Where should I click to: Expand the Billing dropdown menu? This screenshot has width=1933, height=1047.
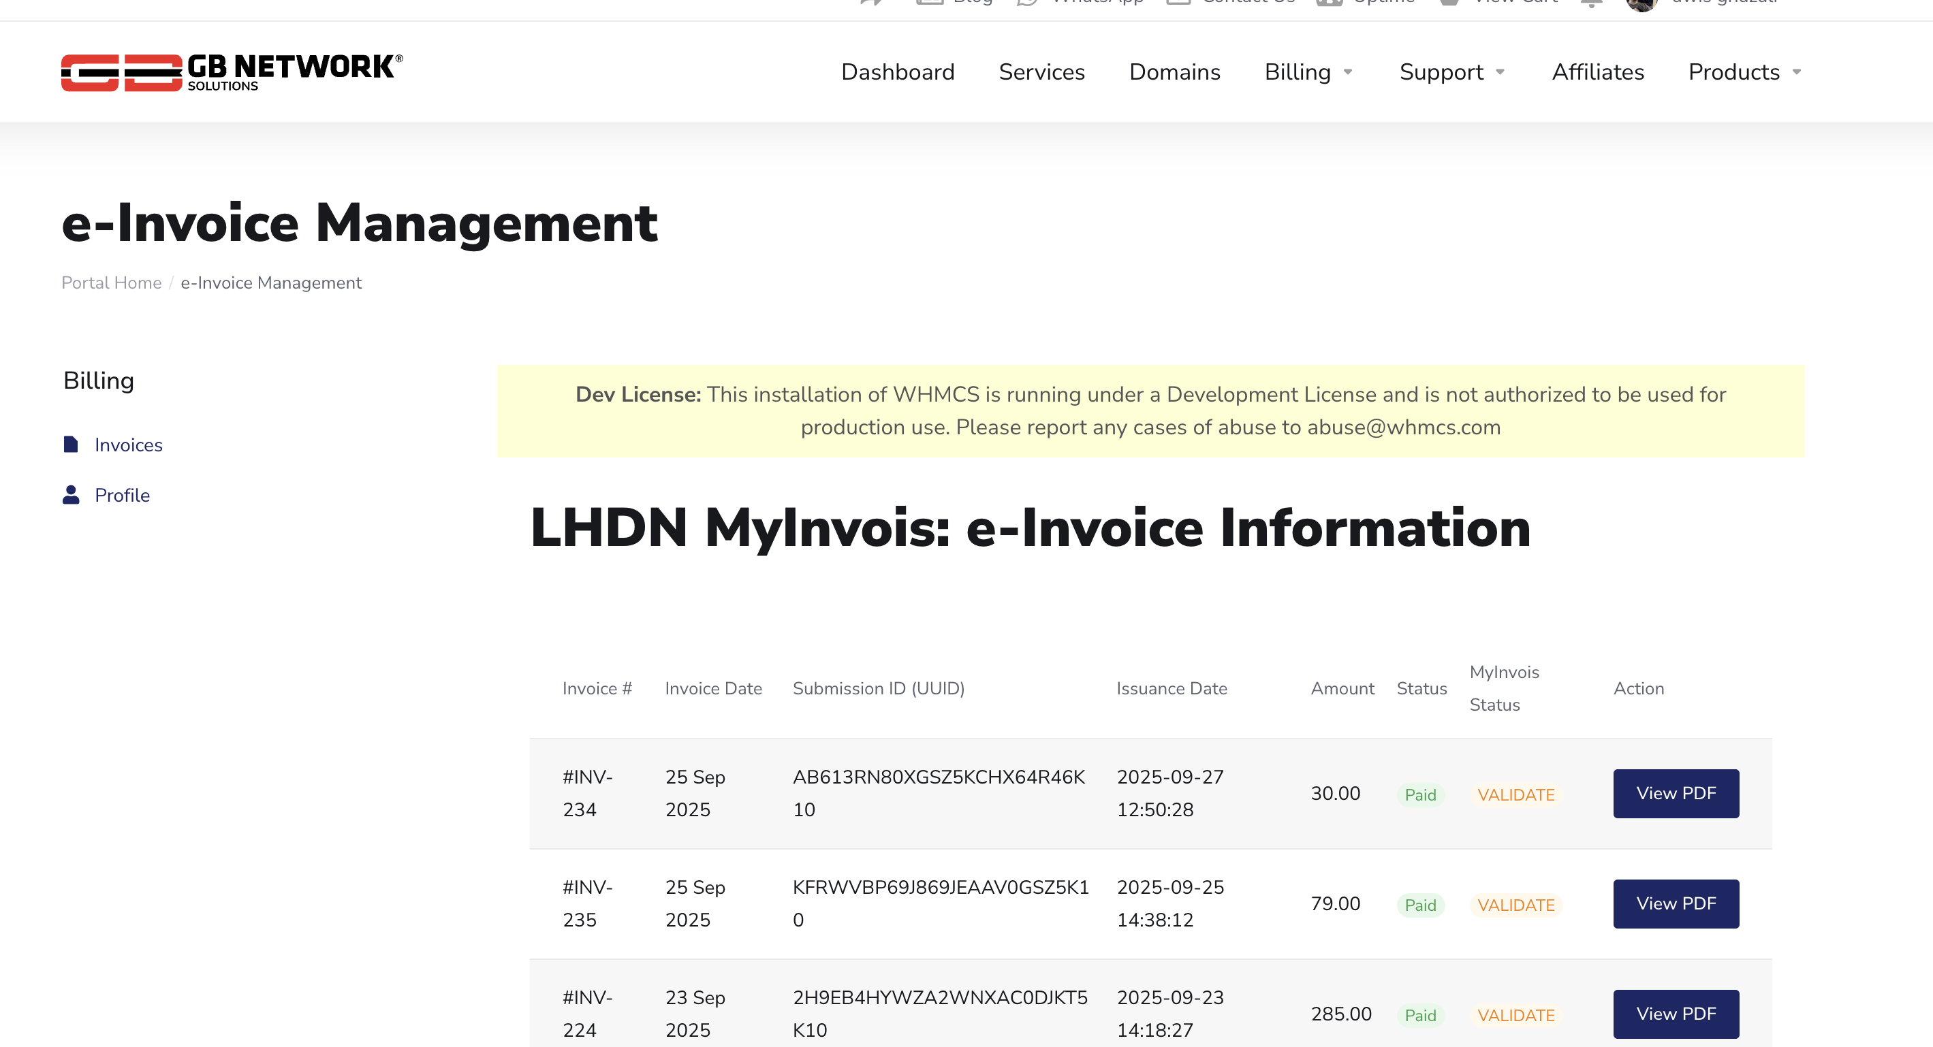click(1308, 72)
